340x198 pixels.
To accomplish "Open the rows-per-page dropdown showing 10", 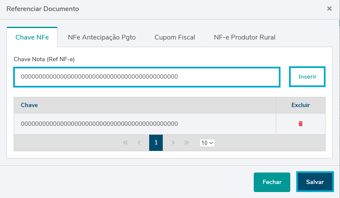I will (x=207, y=143).
